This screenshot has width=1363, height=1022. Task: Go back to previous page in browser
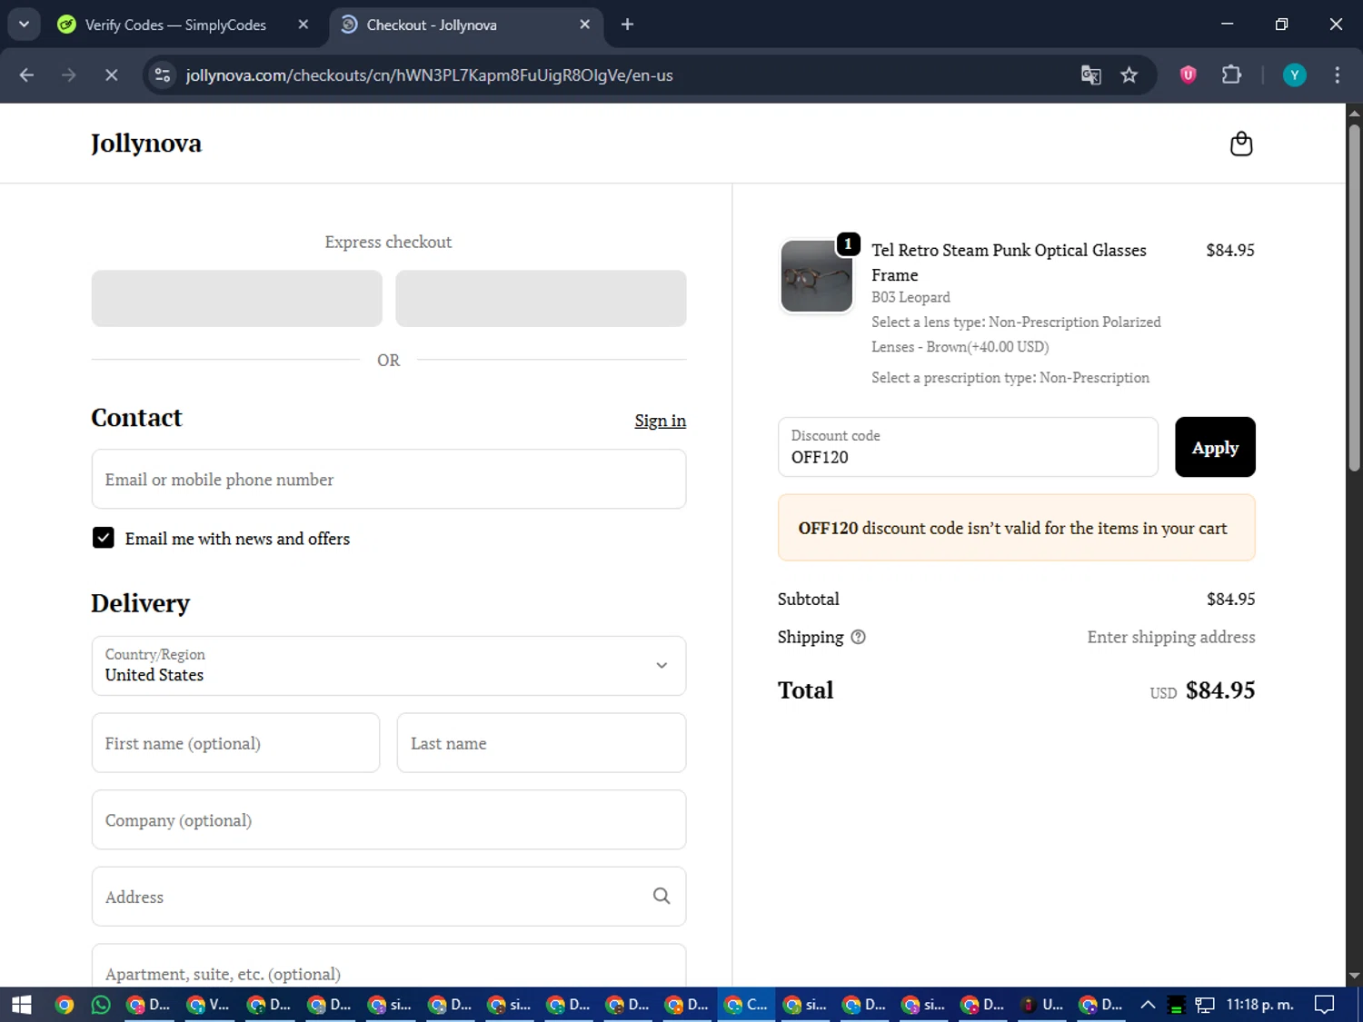click(x=26, y=75)
